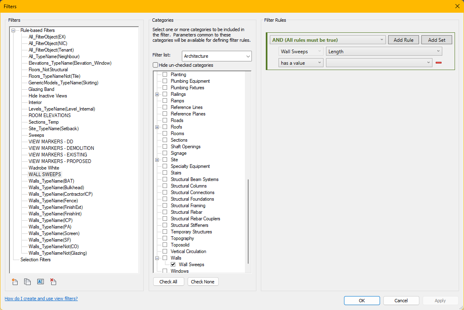464x310 pixels.
Task: Select the Selection Filters node
Action: 36,259
